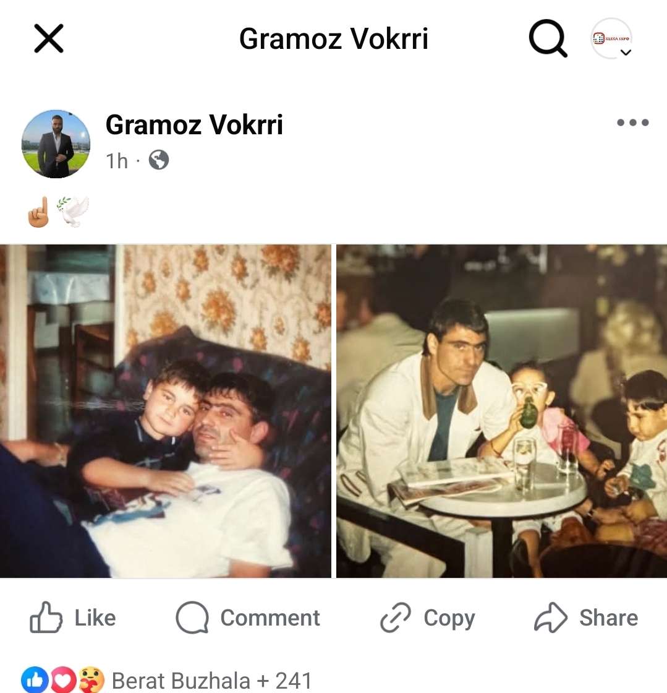This screenshot has width=667, height=693.
Task: Click the dove emoji in post text
Action: 74,212
